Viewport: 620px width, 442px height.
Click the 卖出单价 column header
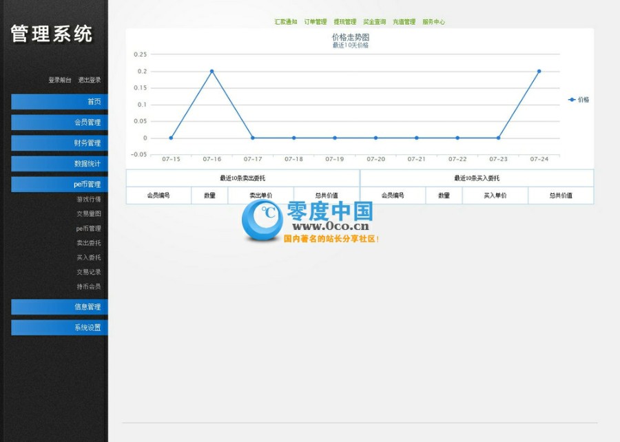(x=261, y=195)
